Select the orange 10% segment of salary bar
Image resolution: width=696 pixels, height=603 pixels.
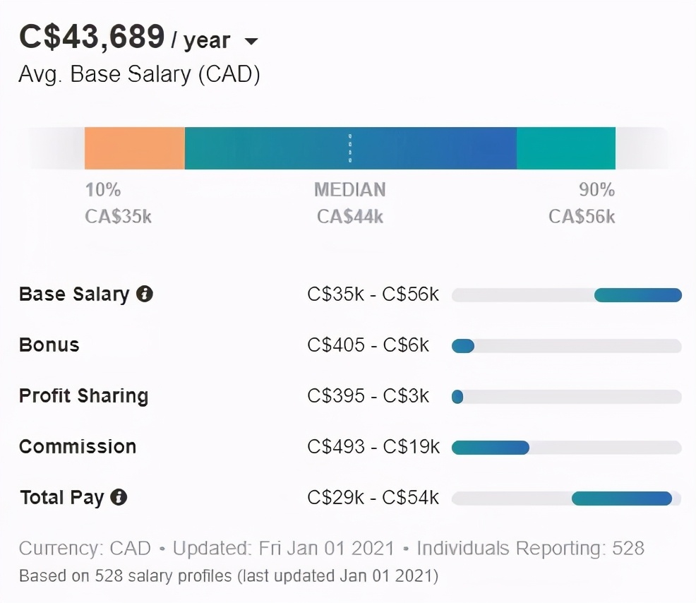[x=135, y=148]
